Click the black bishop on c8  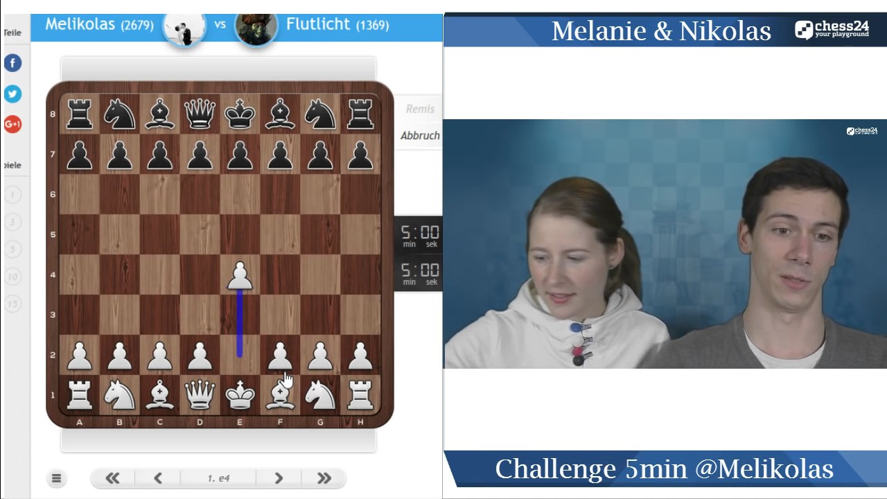[x=159, y=114]
